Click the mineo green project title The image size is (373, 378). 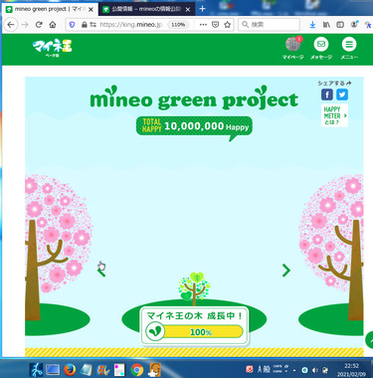pos(194,98)
